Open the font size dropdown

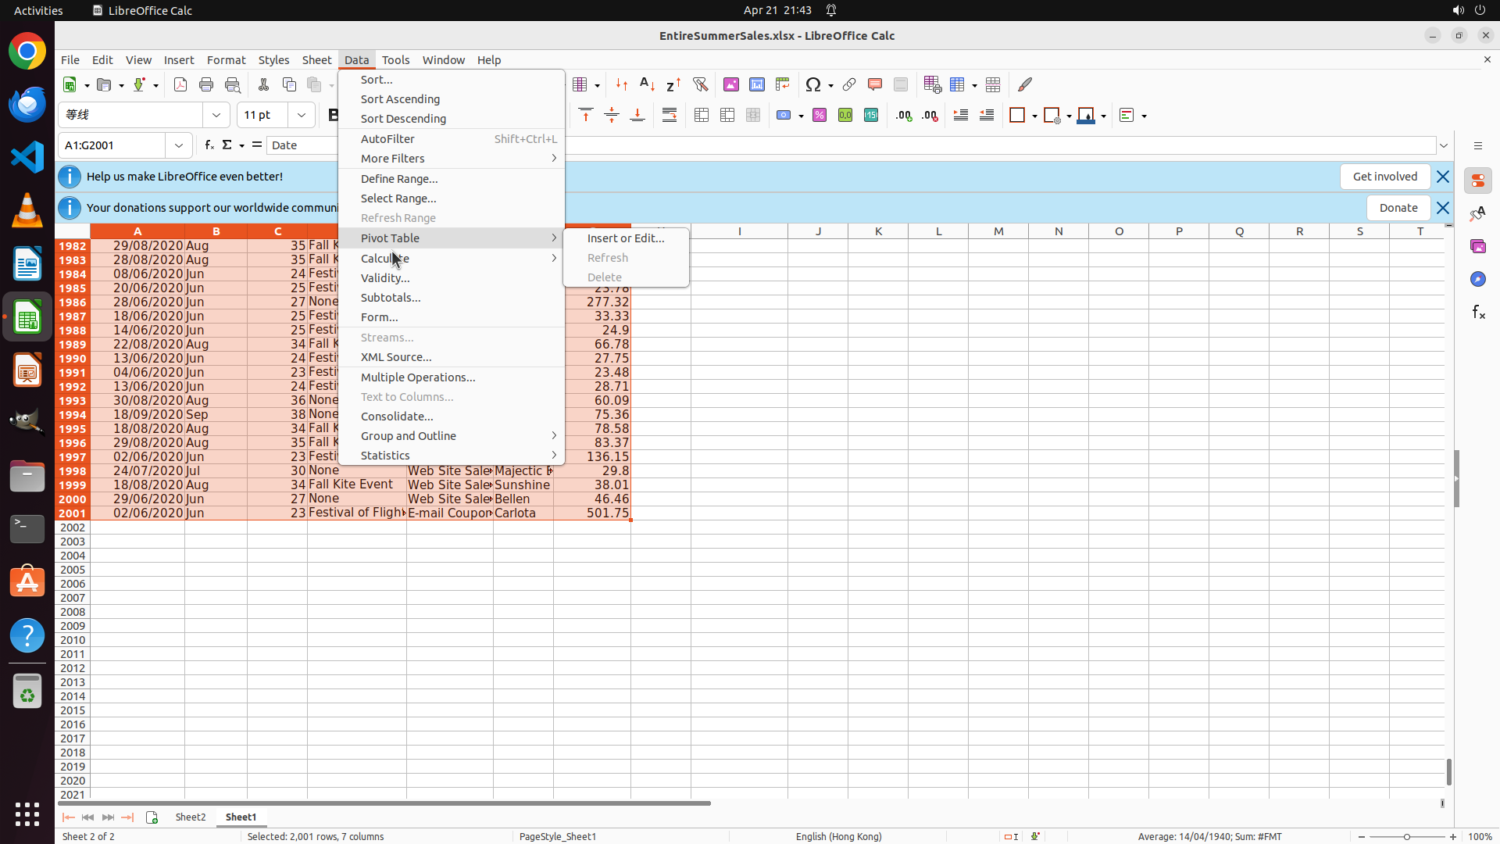[302, 115]
